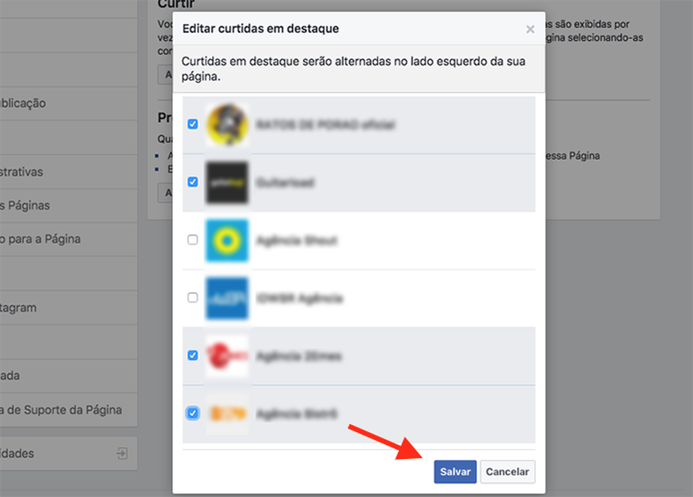Image resolution: width=693 pixels, height=497 pixels.
Task: Click the Cancelar button
Action: coord(507,472)
